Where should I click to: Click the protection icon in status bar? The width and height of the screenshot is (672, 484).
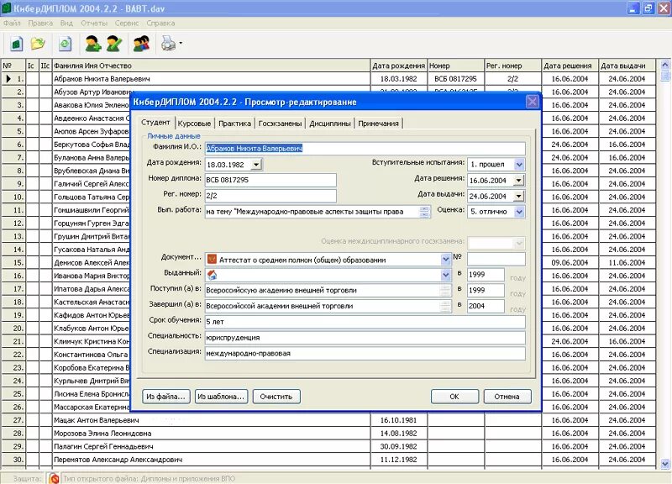coord(54,478)
